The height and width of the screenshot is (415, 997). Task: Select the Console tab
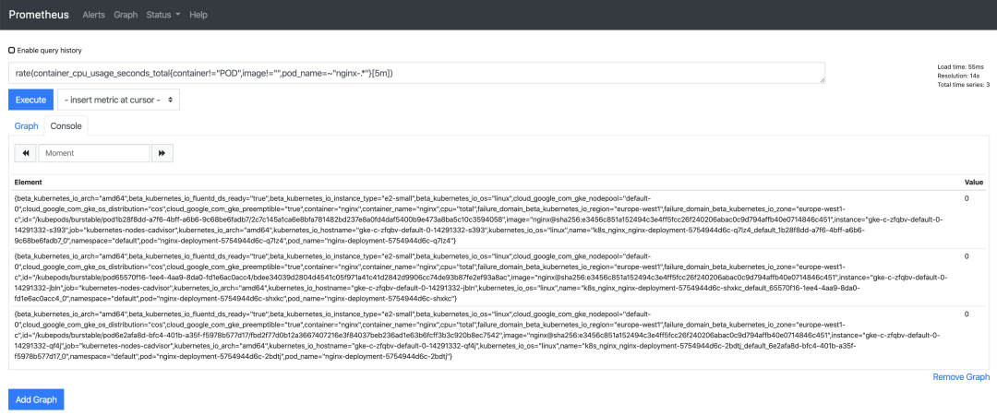[66, 125]
